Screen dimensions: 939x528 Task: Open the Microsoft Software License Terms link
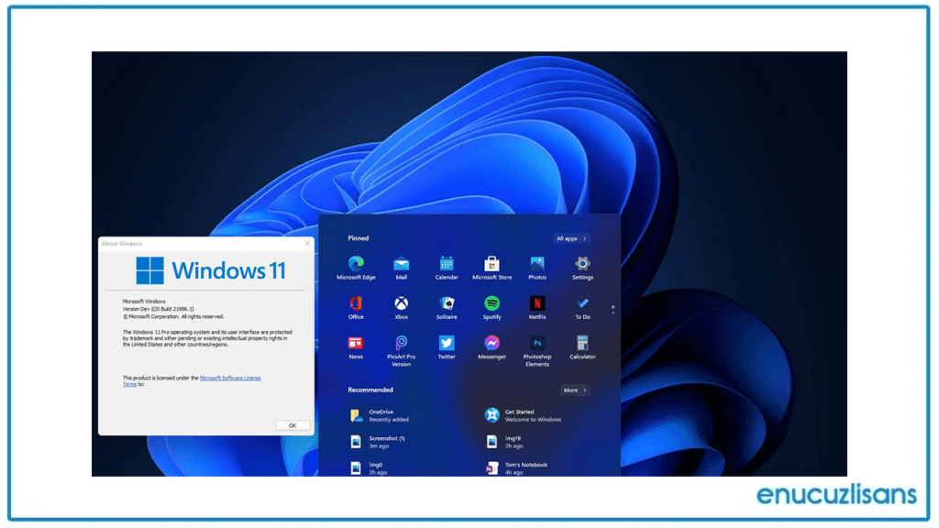(230, 377)
